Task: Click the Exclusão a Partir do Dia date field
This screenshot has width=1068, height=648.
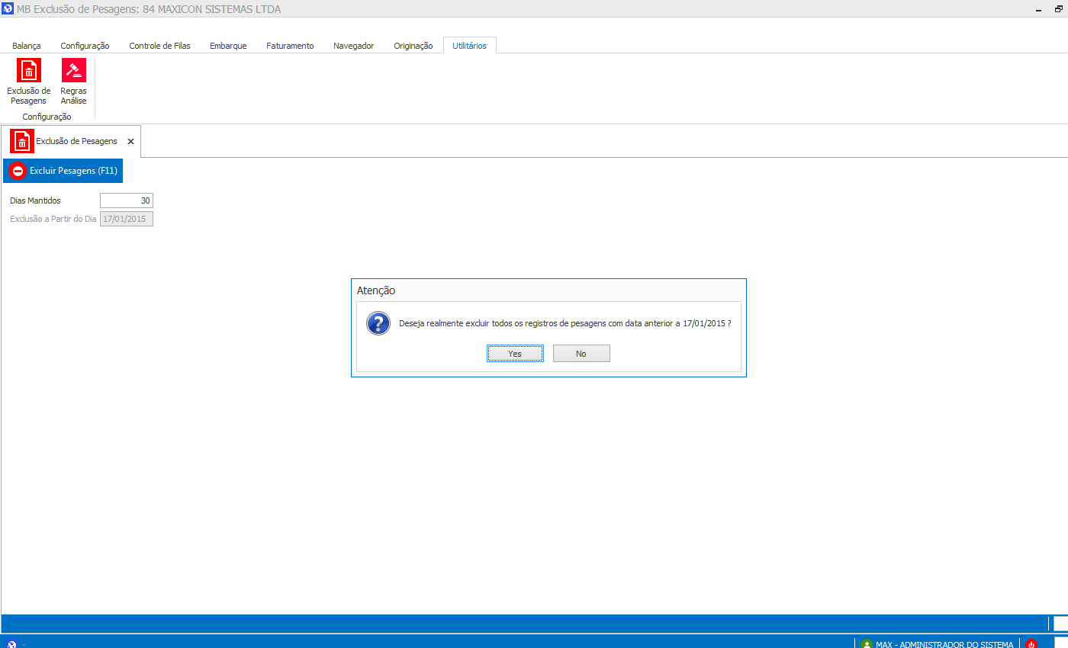Action: pos(127,219)
